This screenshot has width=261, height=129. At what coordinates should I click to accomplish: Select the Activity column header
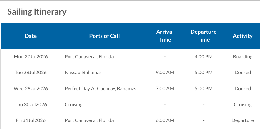pos(243,36)
